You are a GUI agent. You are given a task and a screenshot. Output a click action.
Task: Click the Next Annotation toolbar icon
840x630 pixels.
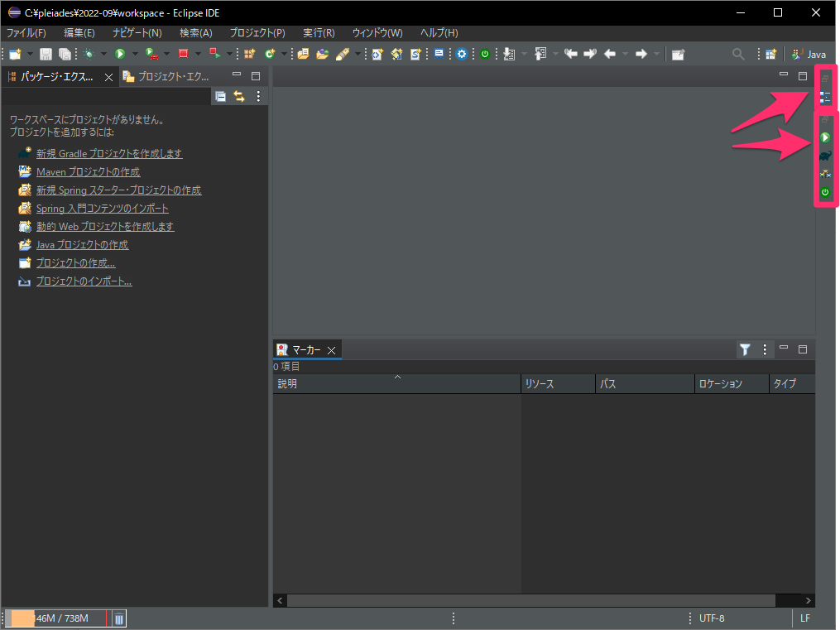tap(509, 54)
